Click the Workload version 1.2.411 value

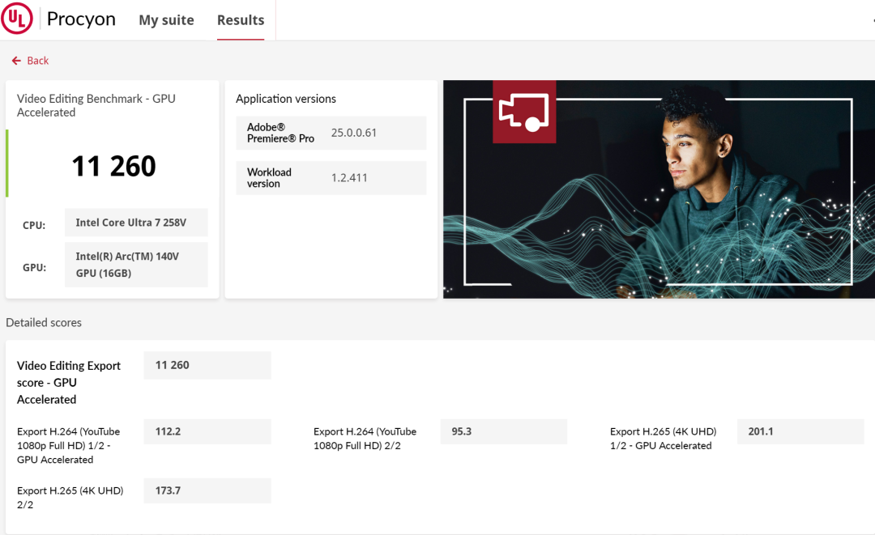point(349,177)
